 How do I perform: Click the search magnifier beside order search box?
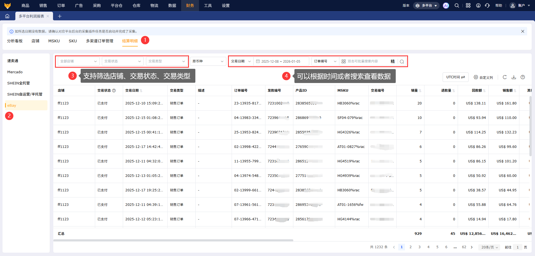point(402,62)
